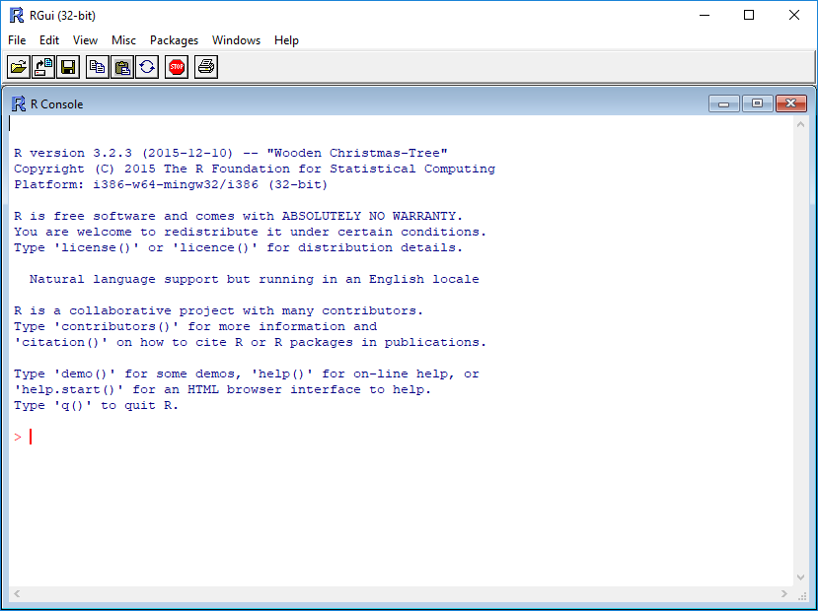This screenshot has width=818, height=611.
Task: Click the 'R version 3.2.3' text line
Action: [231, 153]
